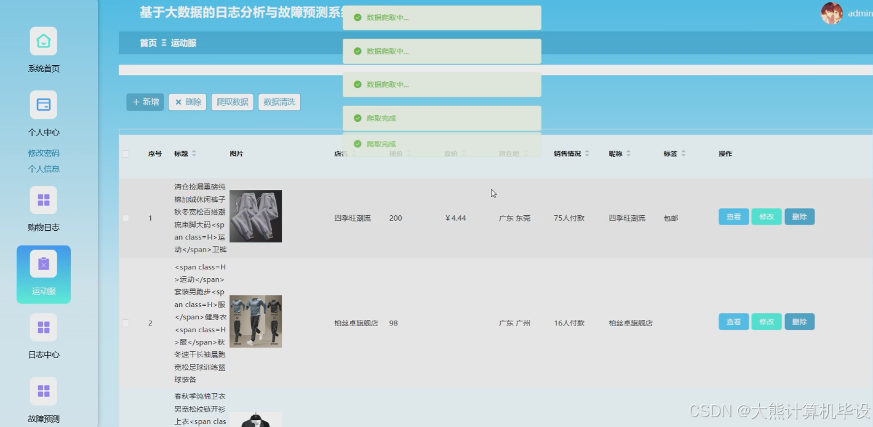Viewport: 873px width, 427px height.
Task: Open grey sweatpants thumbnail in row 1
Action: coord(255,216)
